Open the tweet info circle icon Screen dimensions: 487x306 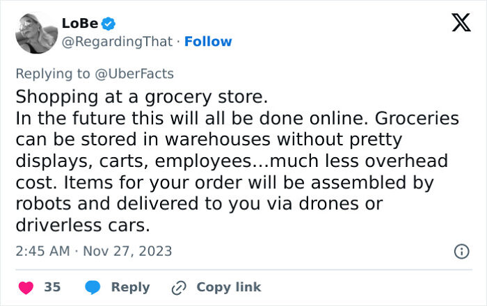coord(461,252)
